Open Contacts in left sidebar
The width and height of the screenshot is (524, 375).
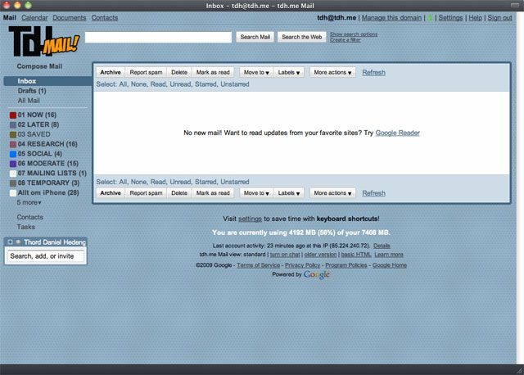[29, 217]
